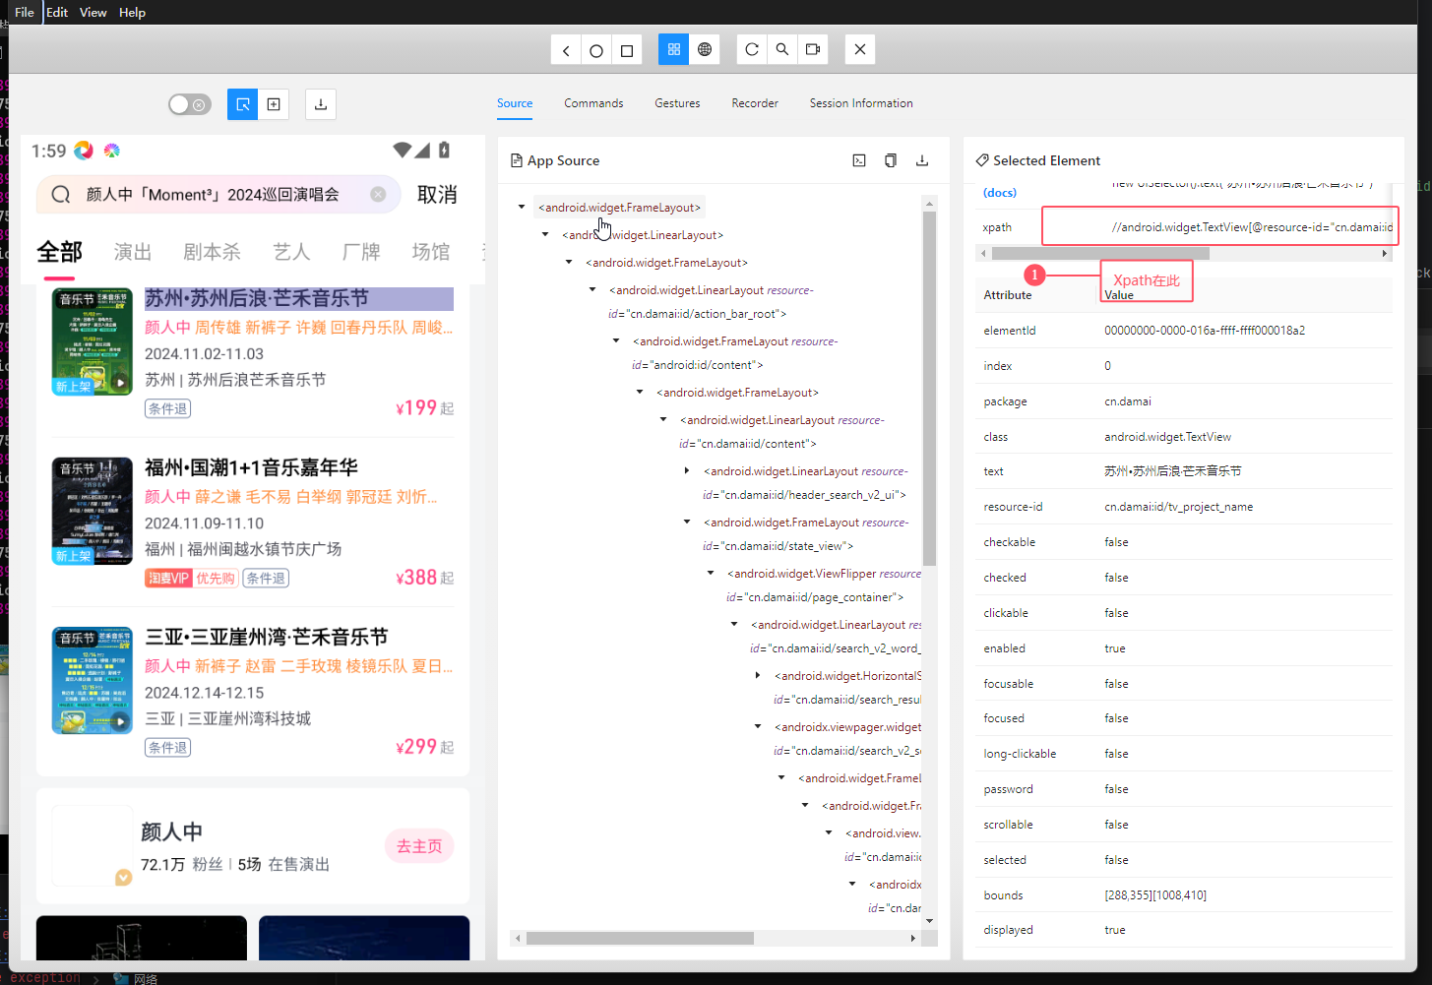Click the Sanya festival poster thumbnail
Screen dimensions: 1432x985
(x=93, y=680)
